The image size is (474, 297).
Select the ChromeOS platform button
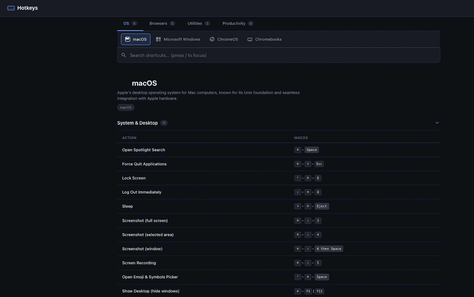click(224, 39)
